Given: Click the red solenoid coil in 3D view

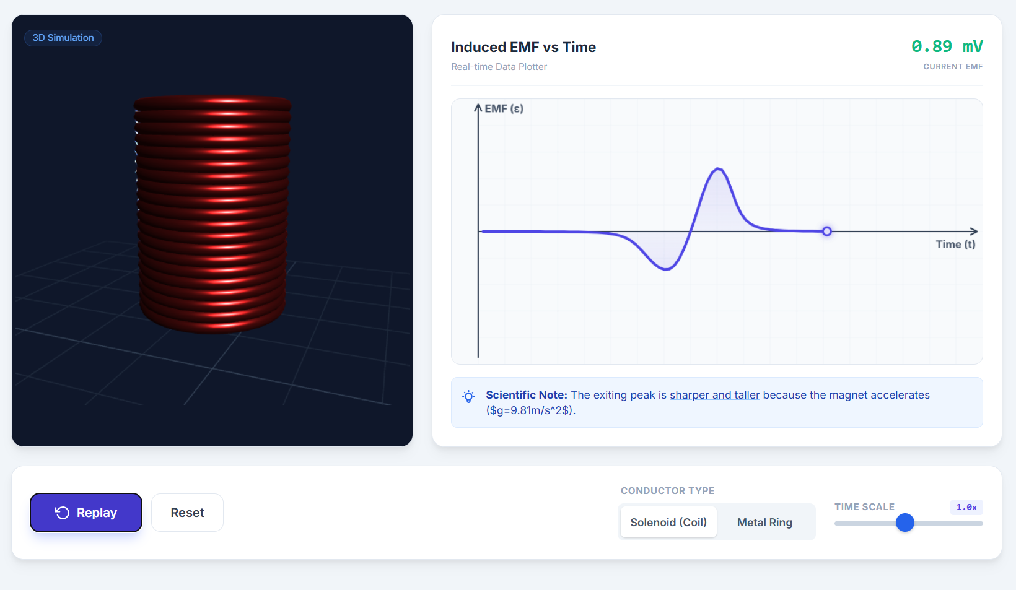Looking at the screenshot, I should pyautogui.click(x=212, y=214).
